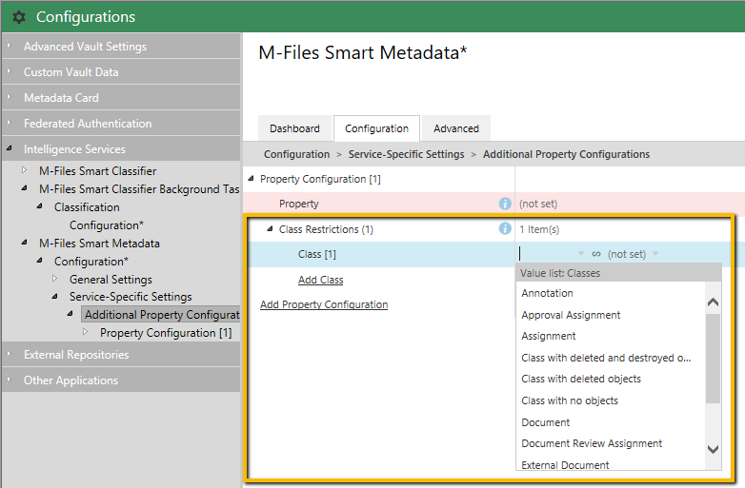Screen dimensions: 745x488
Task: Click the info icon beside Property
Action: [x=505, y=204]
